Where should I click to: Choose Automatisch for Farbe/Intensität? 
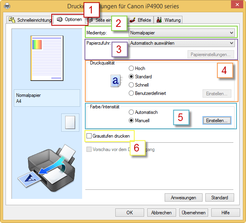(143, 112)
